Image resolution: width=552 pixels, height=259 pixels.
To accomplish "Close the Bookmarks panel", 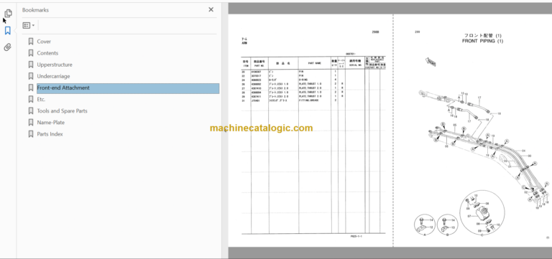I will click(x=211, y=10).
